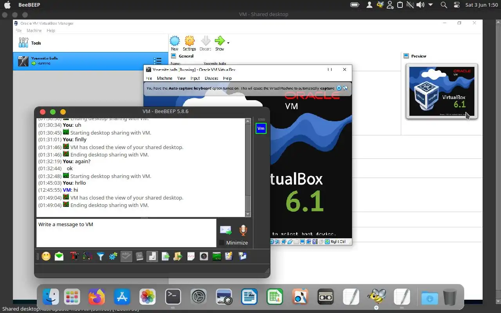Click the BeeBEEP chat history vertical scrollbar
The width and height of the screenshot is (501, 313).
tap(248, 168)
